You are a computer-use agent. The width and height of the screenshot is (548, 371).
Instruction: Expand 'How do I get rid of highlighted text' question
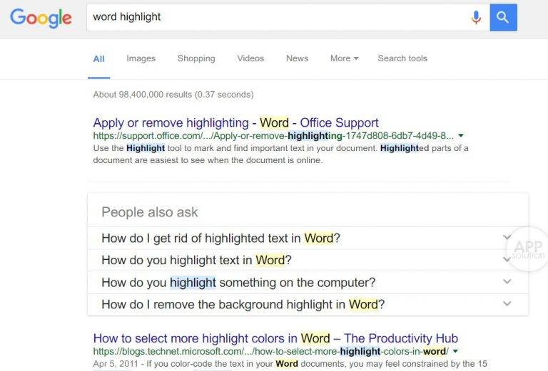pyautogui.click(x=308, y=238)
